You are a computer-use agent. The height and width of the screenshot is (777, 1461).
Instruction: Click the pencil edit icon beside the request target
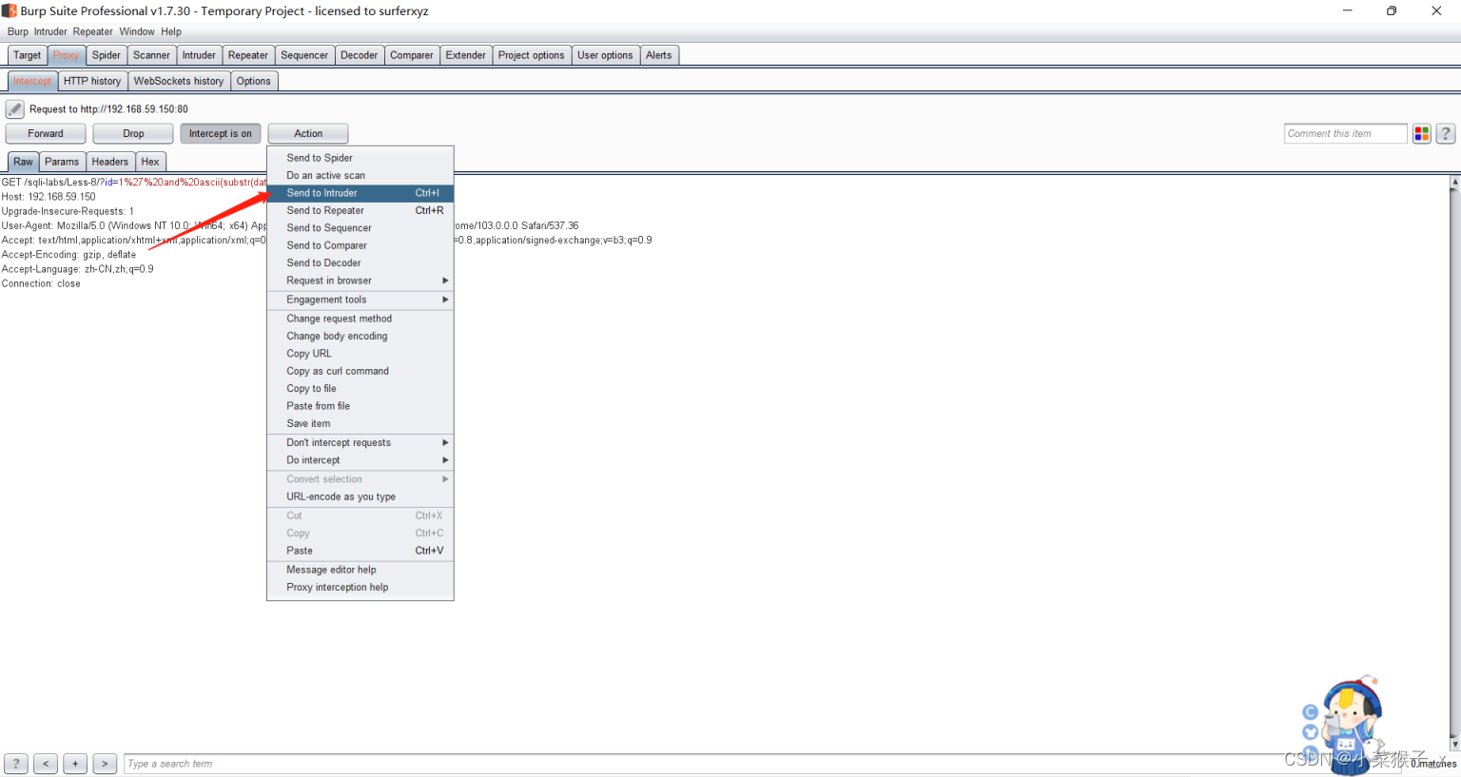pyautogui.click(x=15, y=109)
